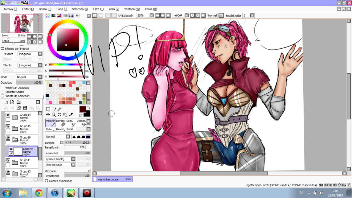
Task: Open the Editar menu
Action: pos(28,9)
